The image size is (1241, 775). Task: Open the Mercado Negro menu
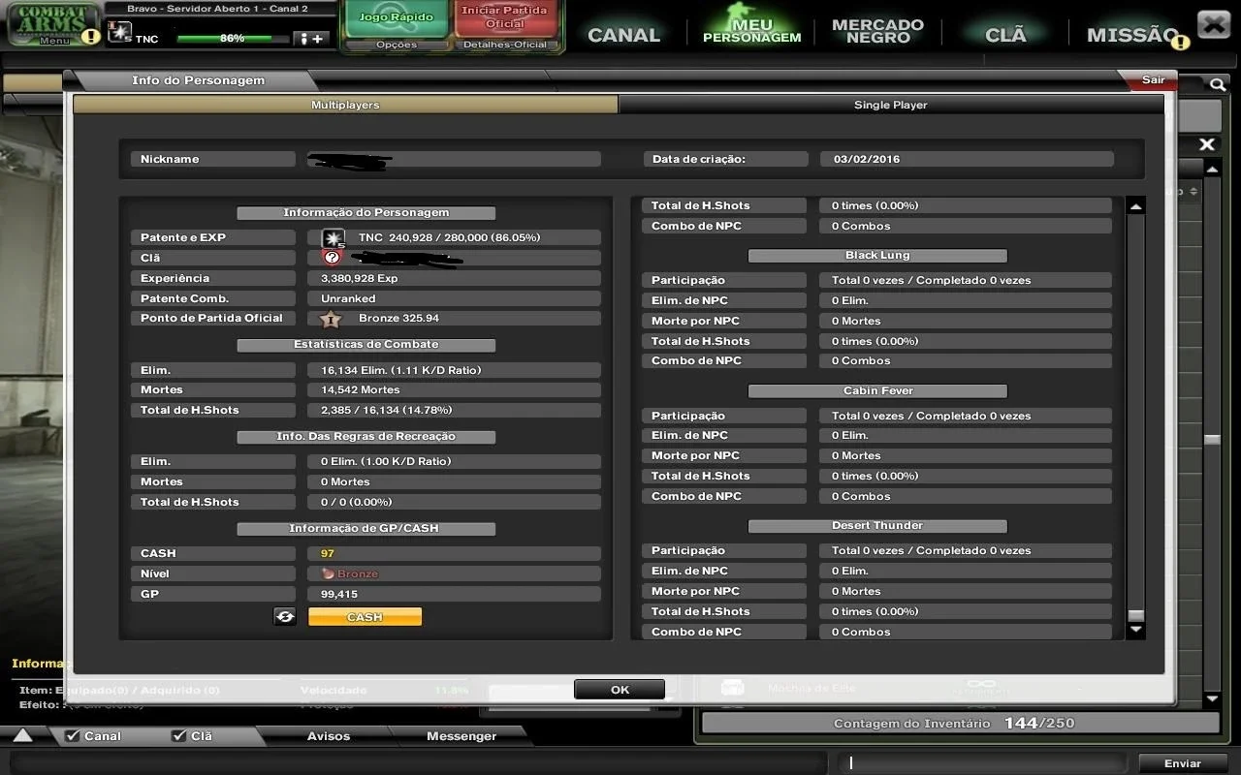[877, 31]
